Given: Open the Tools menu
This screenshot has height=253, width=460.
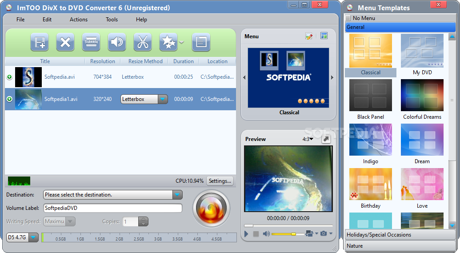Looking at the screenshot, I should (112, 20).
